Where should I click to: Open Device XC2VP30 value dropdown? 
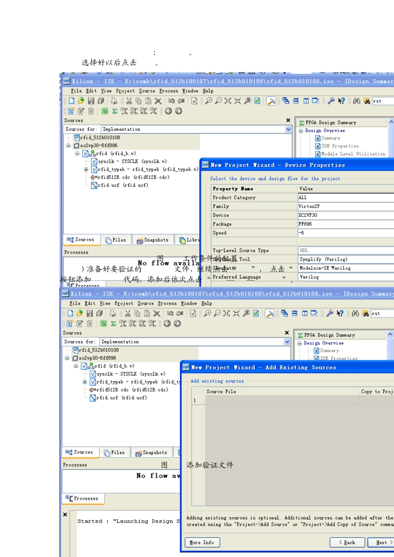pyautogui.click(x=346, y=215)
